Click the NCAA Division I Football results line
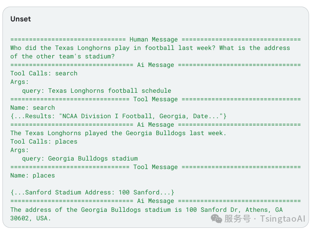 coord(118,116)
